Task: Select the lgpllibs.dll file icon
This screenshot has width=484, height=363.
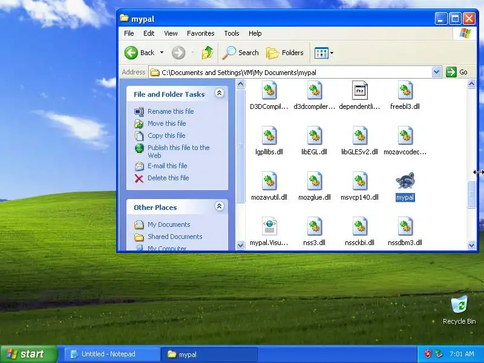Action: pos(269,136)
